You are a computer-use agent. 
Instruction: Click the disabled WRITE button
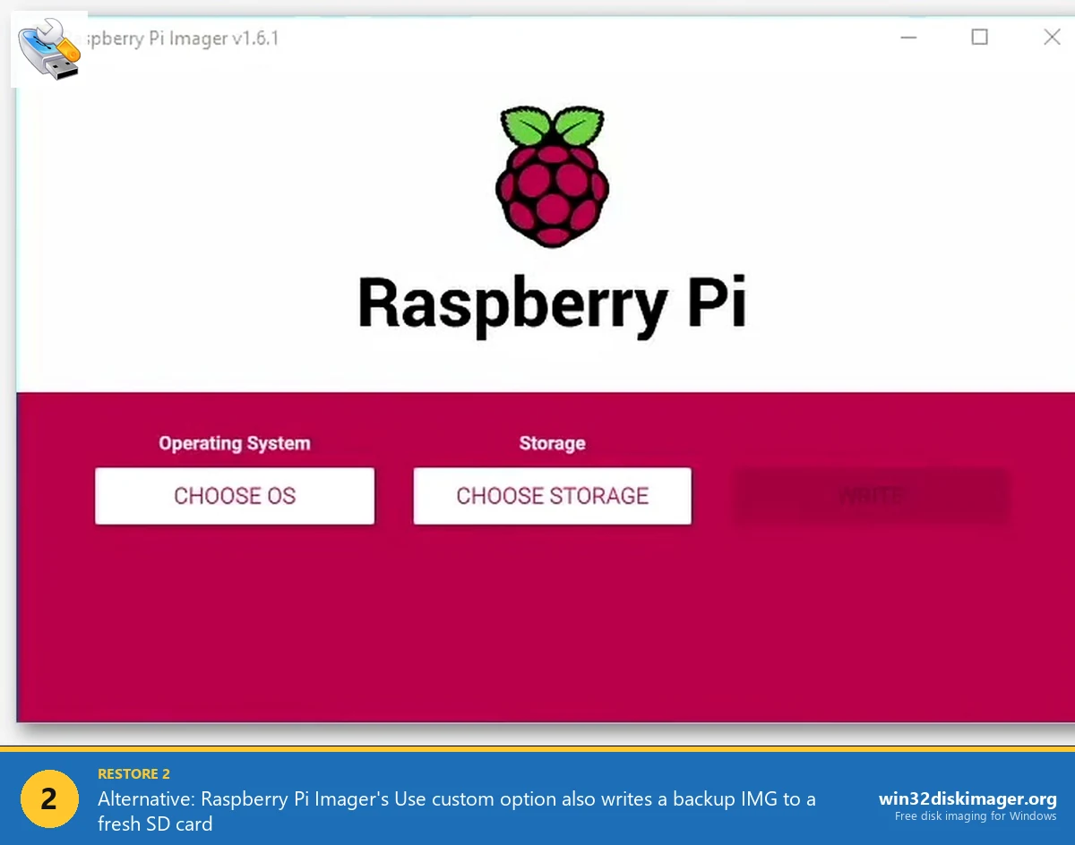pyautogui.click(x=870, y=496)
